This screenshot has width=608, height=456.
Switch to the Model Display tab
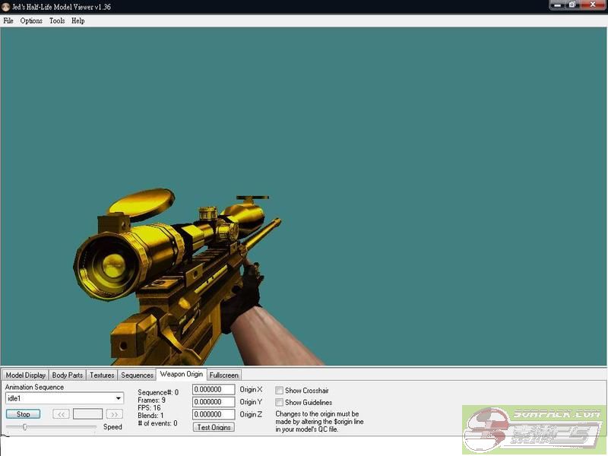click(x=25, y=375)
